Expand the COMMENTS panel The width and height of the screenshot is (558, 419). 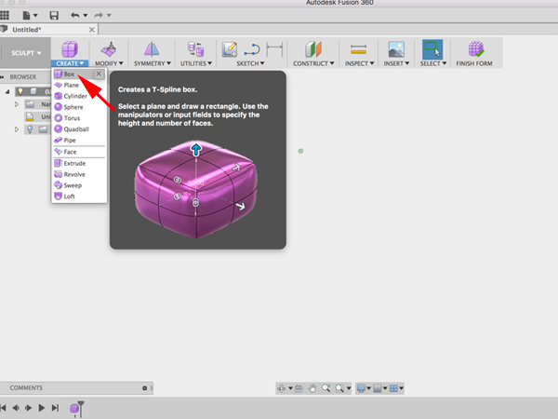click(x=144, y=388)
